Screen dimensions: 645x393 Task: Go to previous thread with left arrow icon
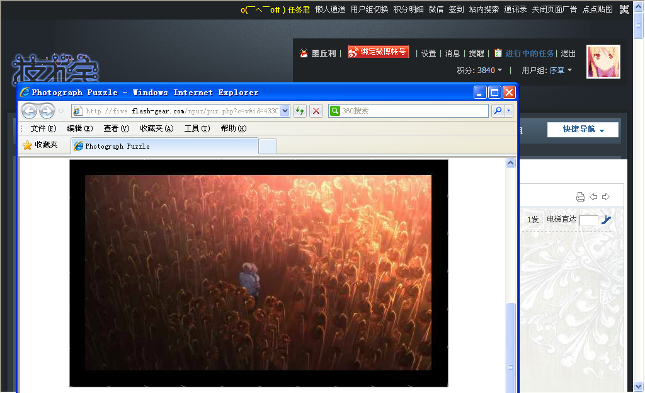(593, 197)
